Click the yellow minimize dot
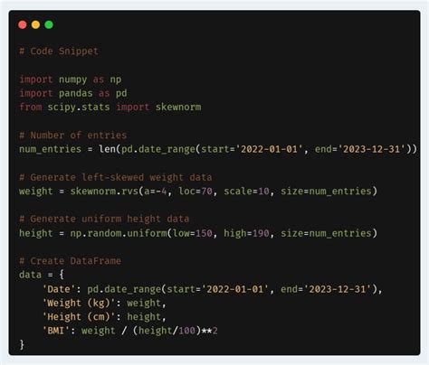 (x=35, y=24)
